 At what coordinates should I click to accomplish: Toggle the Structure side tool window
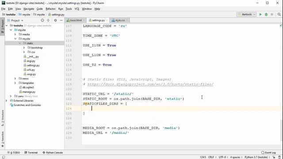click(2, 118)
